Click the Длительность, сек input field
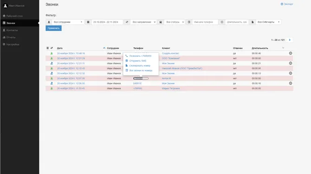This screenshot has width=311, height=174. [x=237, y=22]
